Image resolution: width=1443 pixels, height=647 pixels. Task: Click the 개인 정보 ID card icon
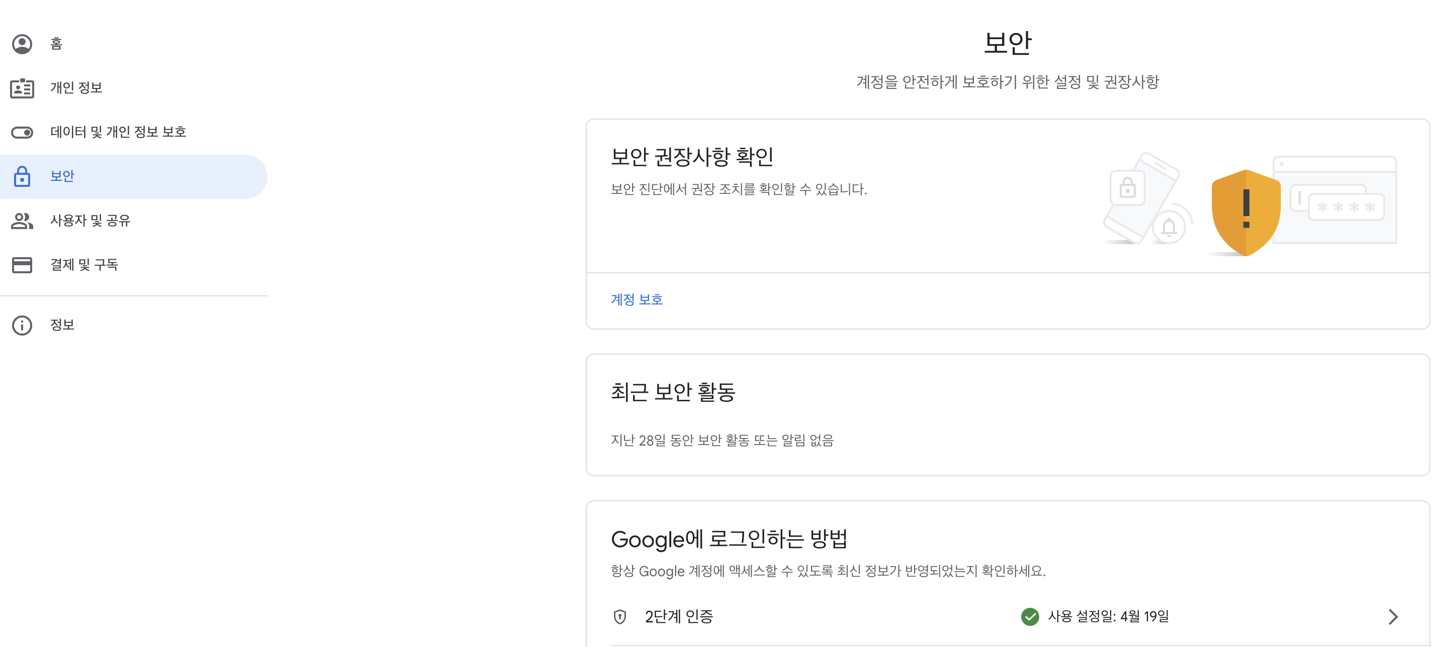click(x=23, y=87)
